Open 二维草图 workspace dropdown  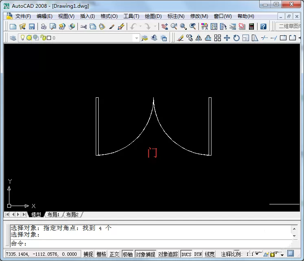(288, 26)
